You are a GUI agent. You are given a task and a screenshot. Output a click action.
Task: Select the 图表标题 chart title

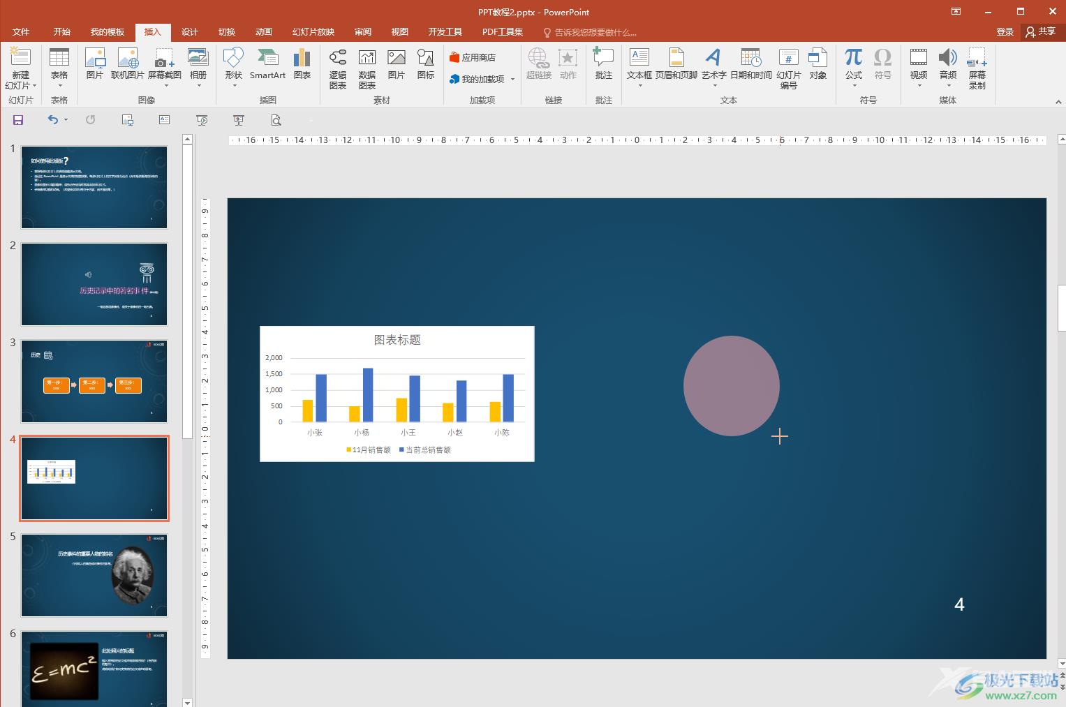pos(397,340)
